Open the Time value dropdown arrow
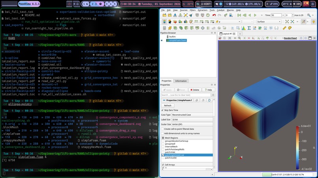 (x=283, y=15)
